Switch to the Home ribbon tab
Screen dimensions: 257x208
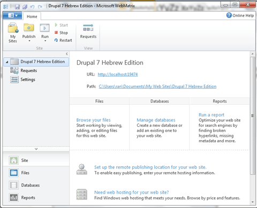[32, 17]
